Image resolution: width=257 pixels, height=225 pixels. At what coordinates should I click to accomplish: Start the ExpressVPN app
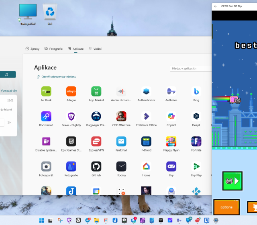(x=96, y=141)
